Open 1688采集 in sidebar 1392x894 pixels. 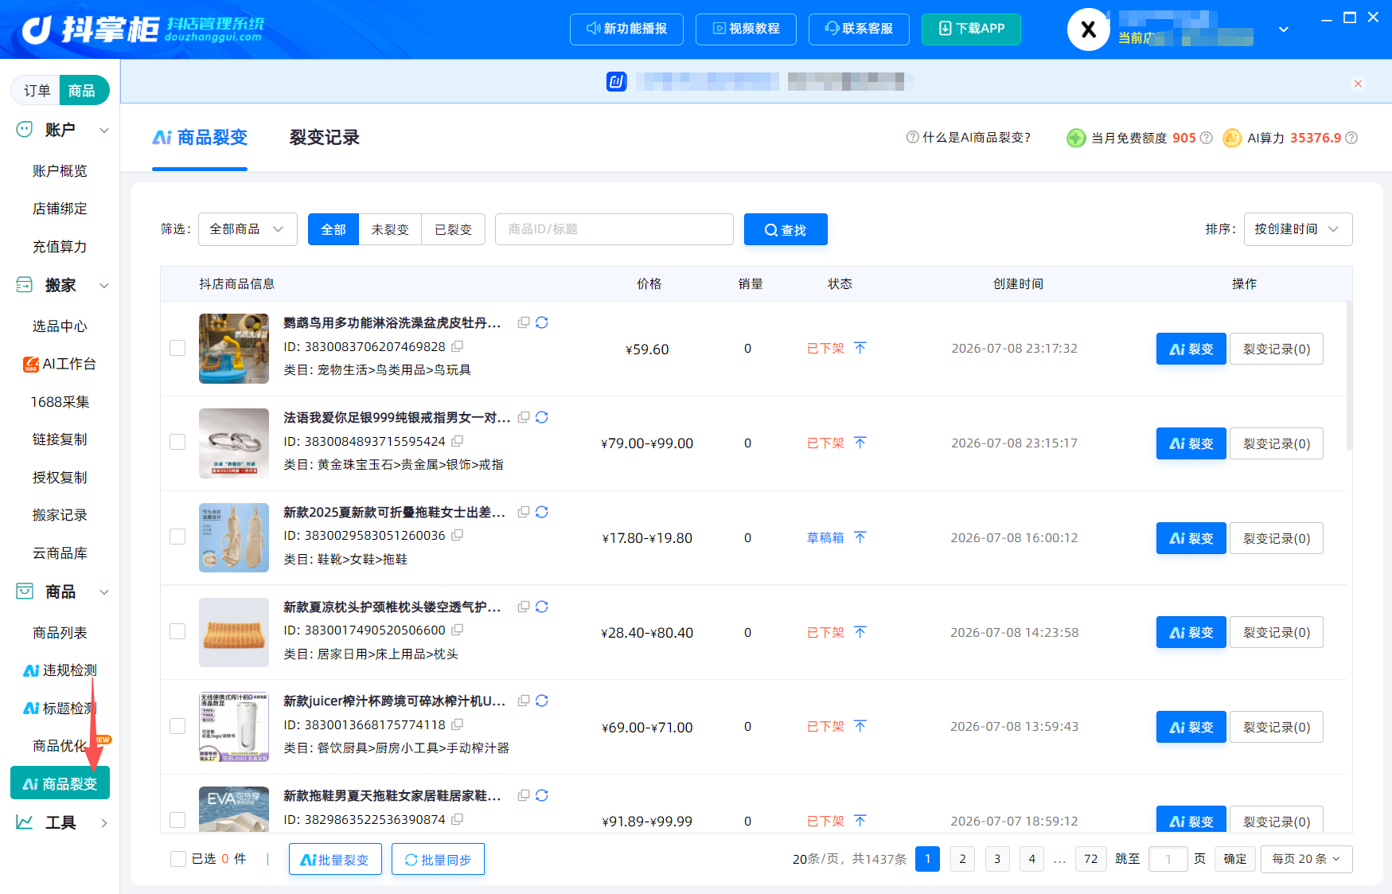(60, 402)
